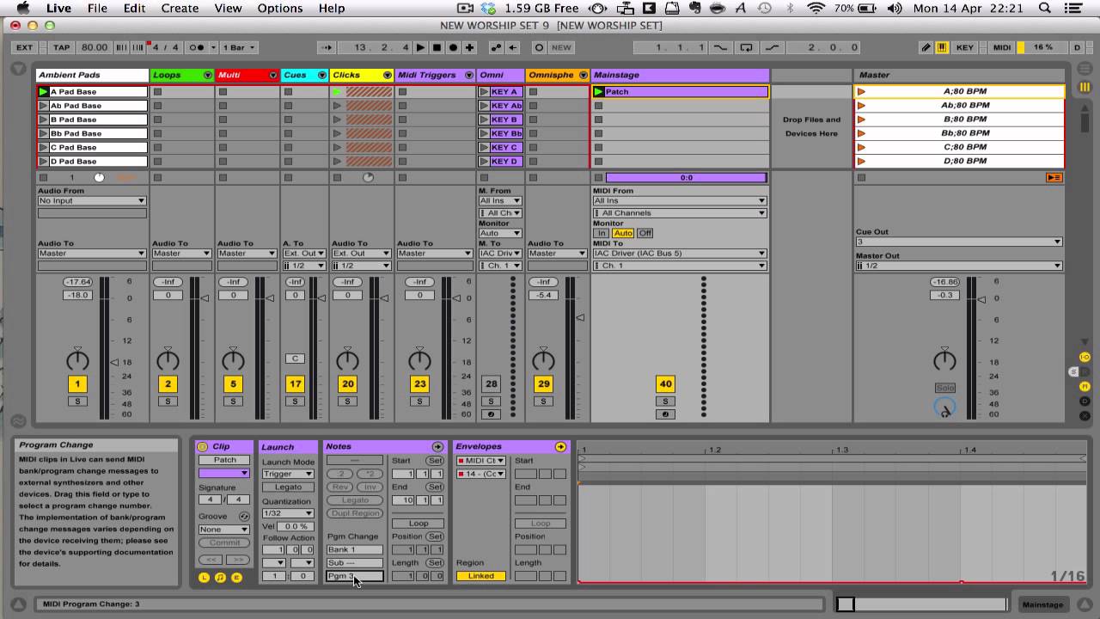Click the Follow playback arrow button

pos(326,47)
